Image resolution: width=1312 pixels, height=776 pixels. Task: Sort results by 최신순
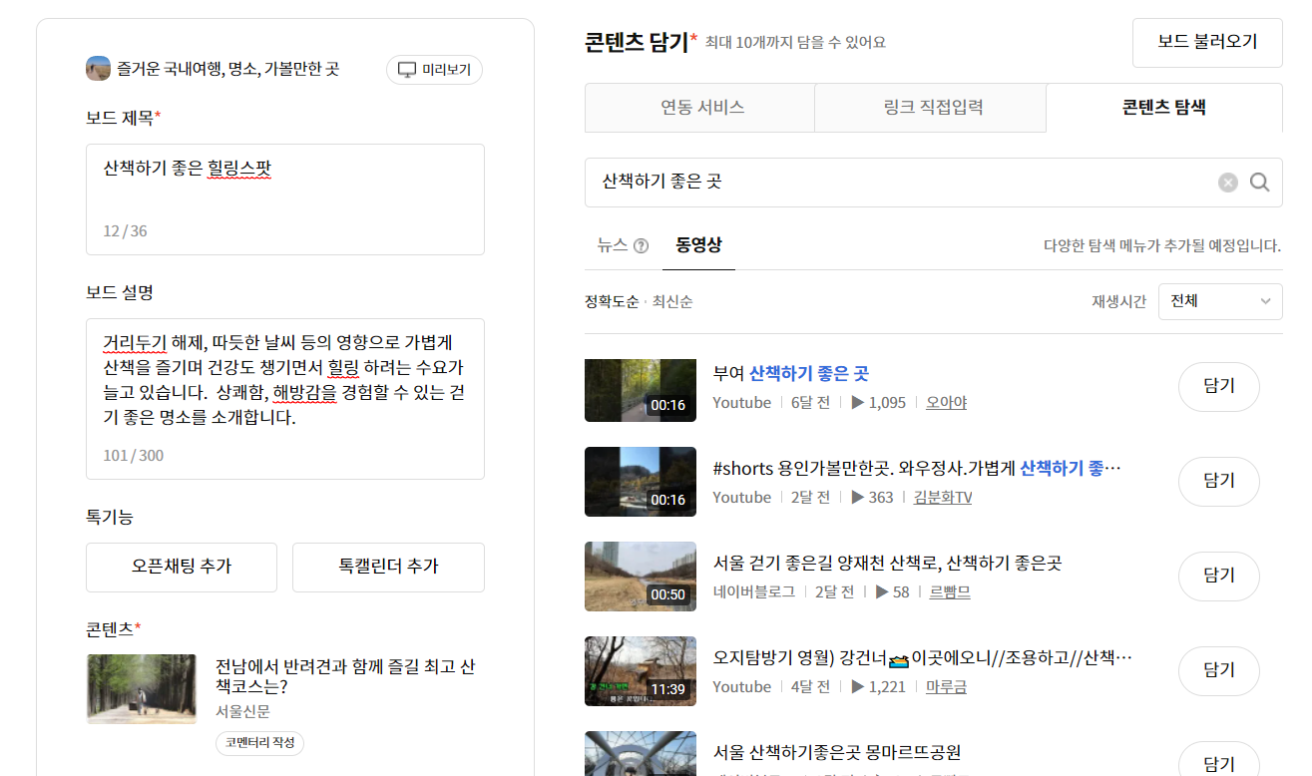(x=672, y=301)
